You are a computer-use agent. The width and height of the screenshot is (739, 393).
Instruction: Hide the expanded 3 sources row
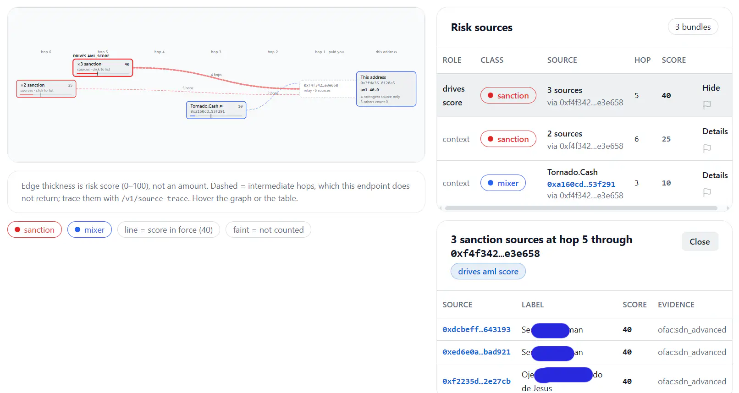coord(711,88)
